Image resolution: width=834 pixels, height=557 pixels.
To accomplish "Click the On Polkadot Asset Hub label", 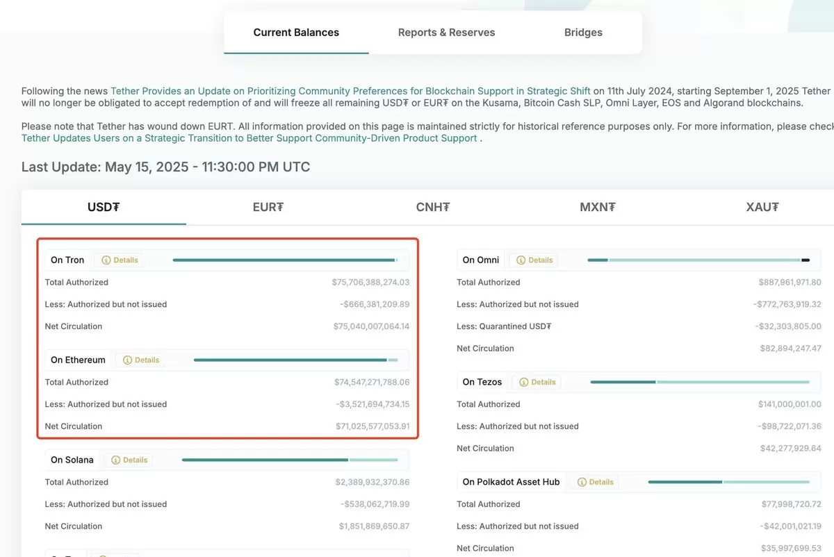I will (511, 482).
